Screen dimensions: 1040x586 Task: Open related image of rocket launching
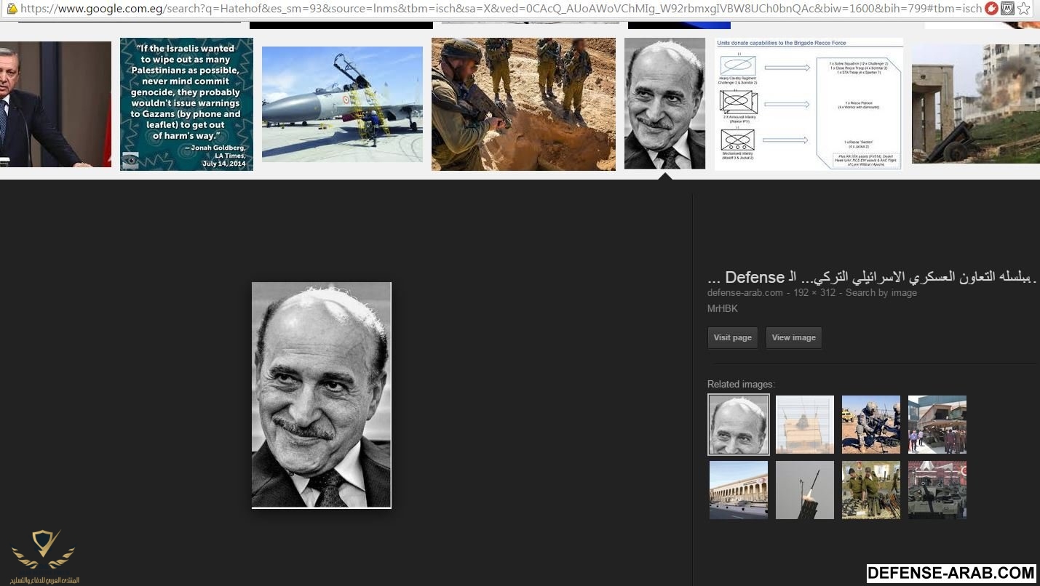tap(804, 490)
